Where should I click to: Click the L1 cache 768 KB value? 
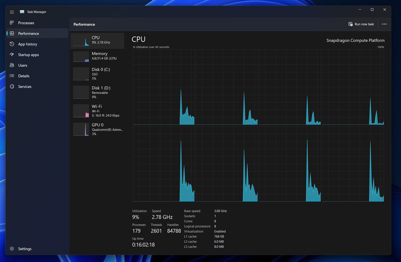[219, 237]
